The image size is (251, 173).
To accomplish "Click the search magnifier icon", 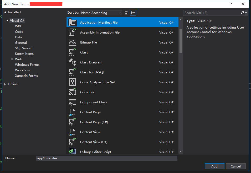I will 242,13.
